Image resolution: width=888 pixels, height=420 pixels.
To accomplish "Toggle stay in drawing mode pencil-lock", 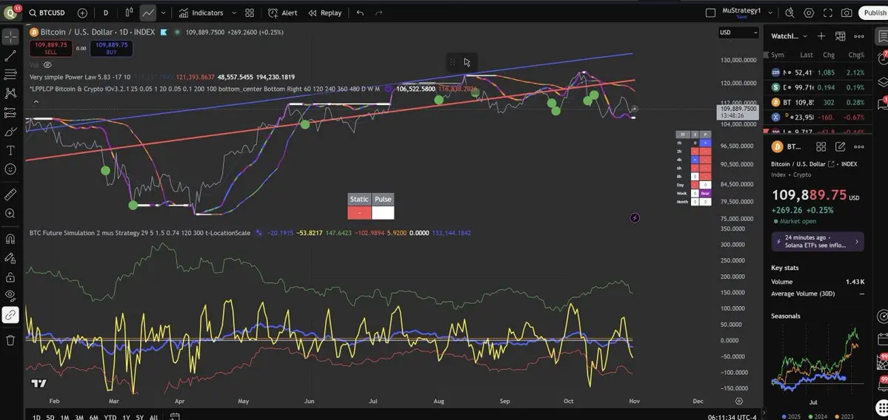I will (10, 258).
